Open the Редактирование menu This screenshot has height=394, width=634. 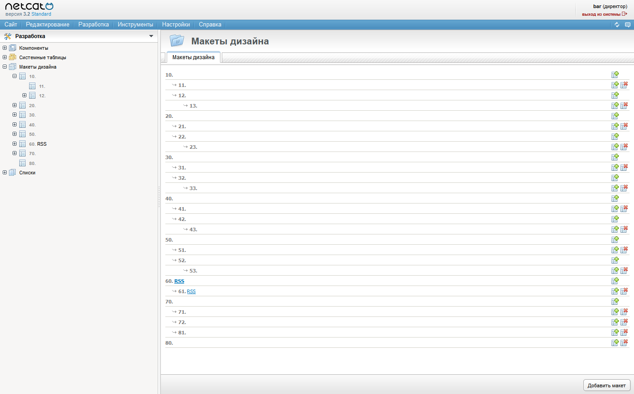[x=47, y=25]
